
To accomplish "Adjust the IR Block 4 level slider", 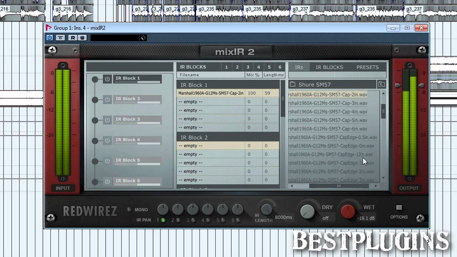I will point(137,144).
